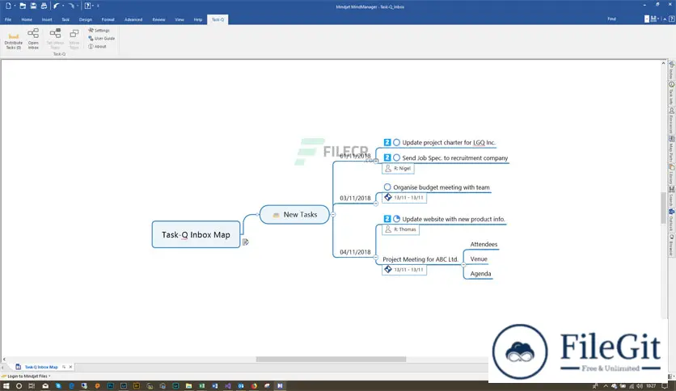The height and width of the screenshot is (391, 676).
Task: Switch to the View ribbon tab
Action: pos(180,19)
